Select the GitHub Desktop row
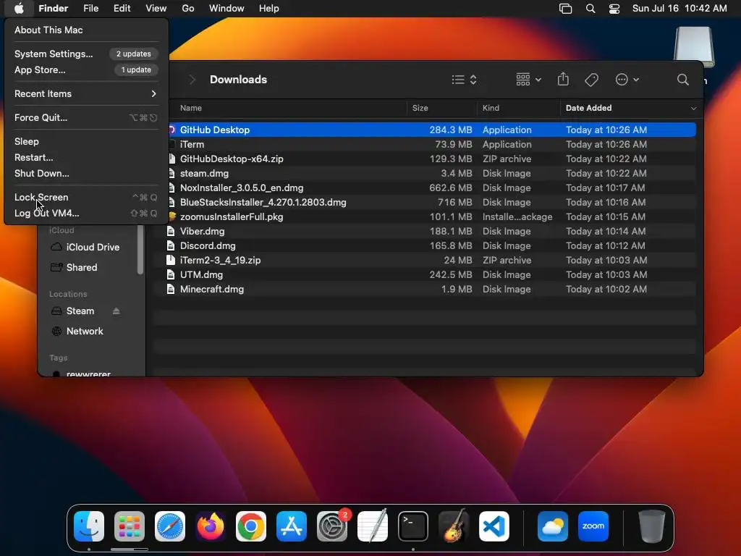This screenshot has height=556, width=741. pos(432,130)
